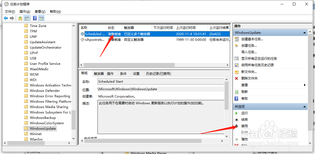
Task: Sort by 上次运行时间 column header
Action: coord(191,28)
